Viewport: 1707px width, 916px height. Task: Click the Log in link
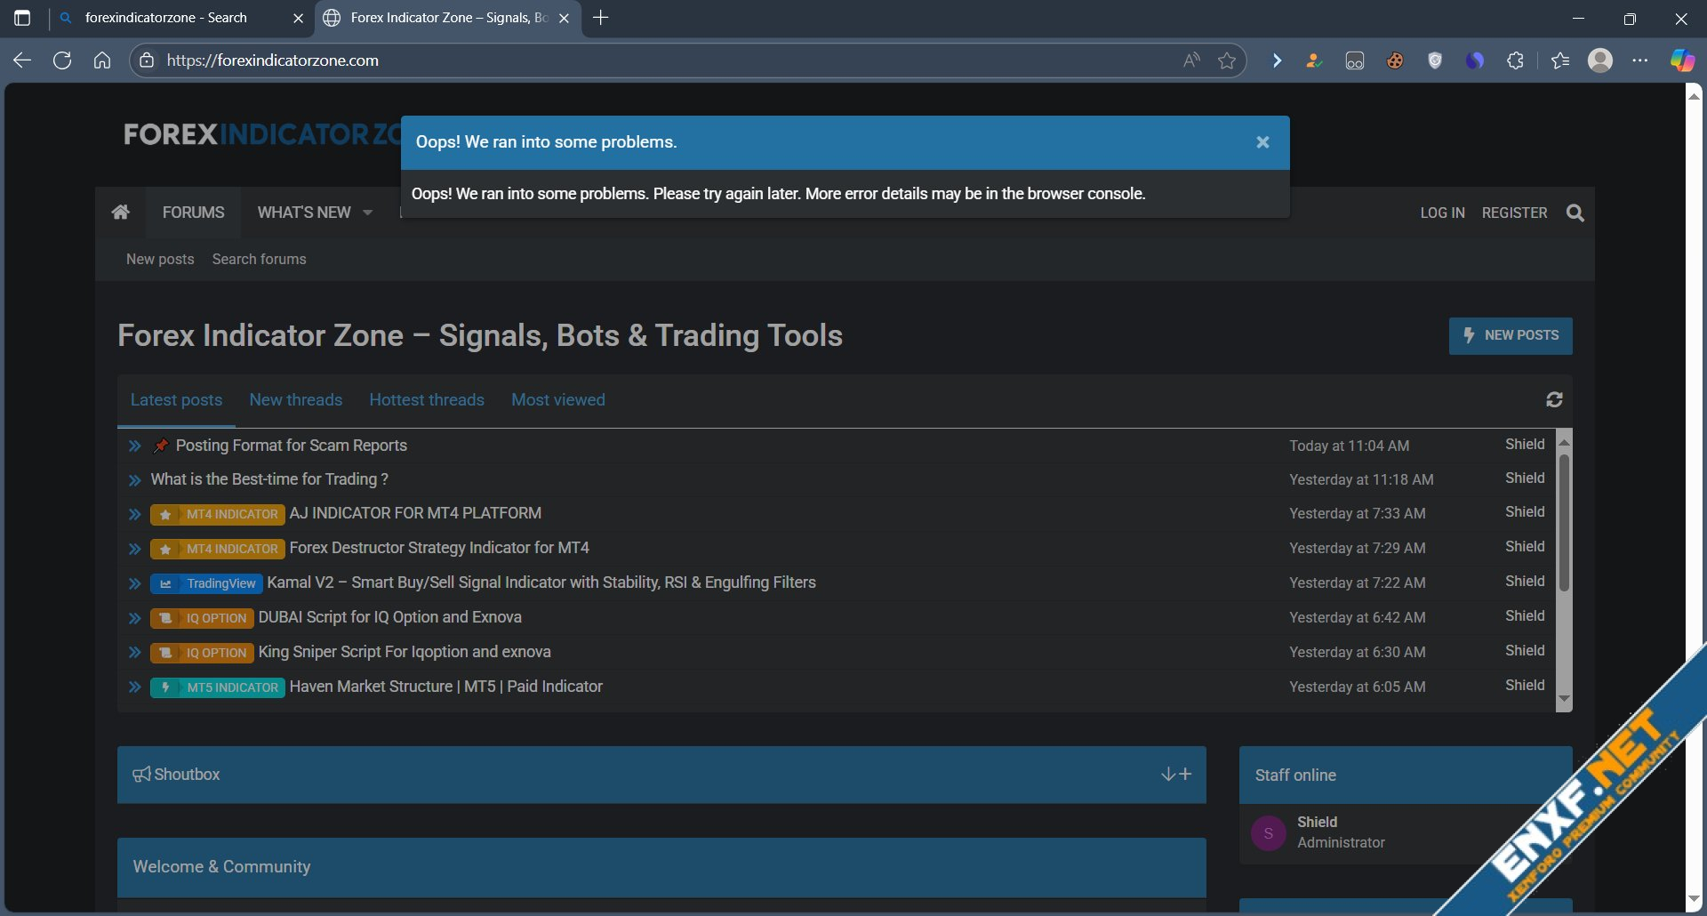pos(1442,213)
